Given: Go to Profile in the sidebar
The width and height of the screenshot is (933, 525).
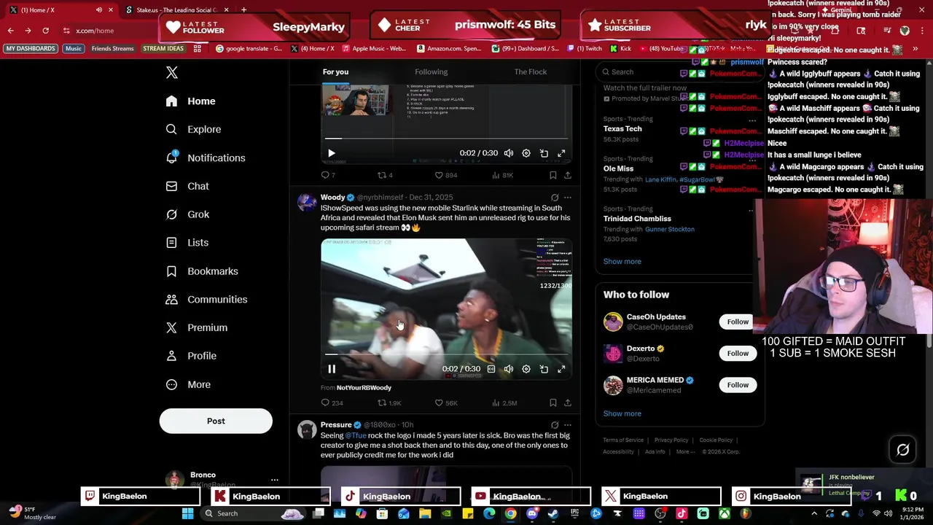Looking at the screenshot, I should tap(191, 356).
